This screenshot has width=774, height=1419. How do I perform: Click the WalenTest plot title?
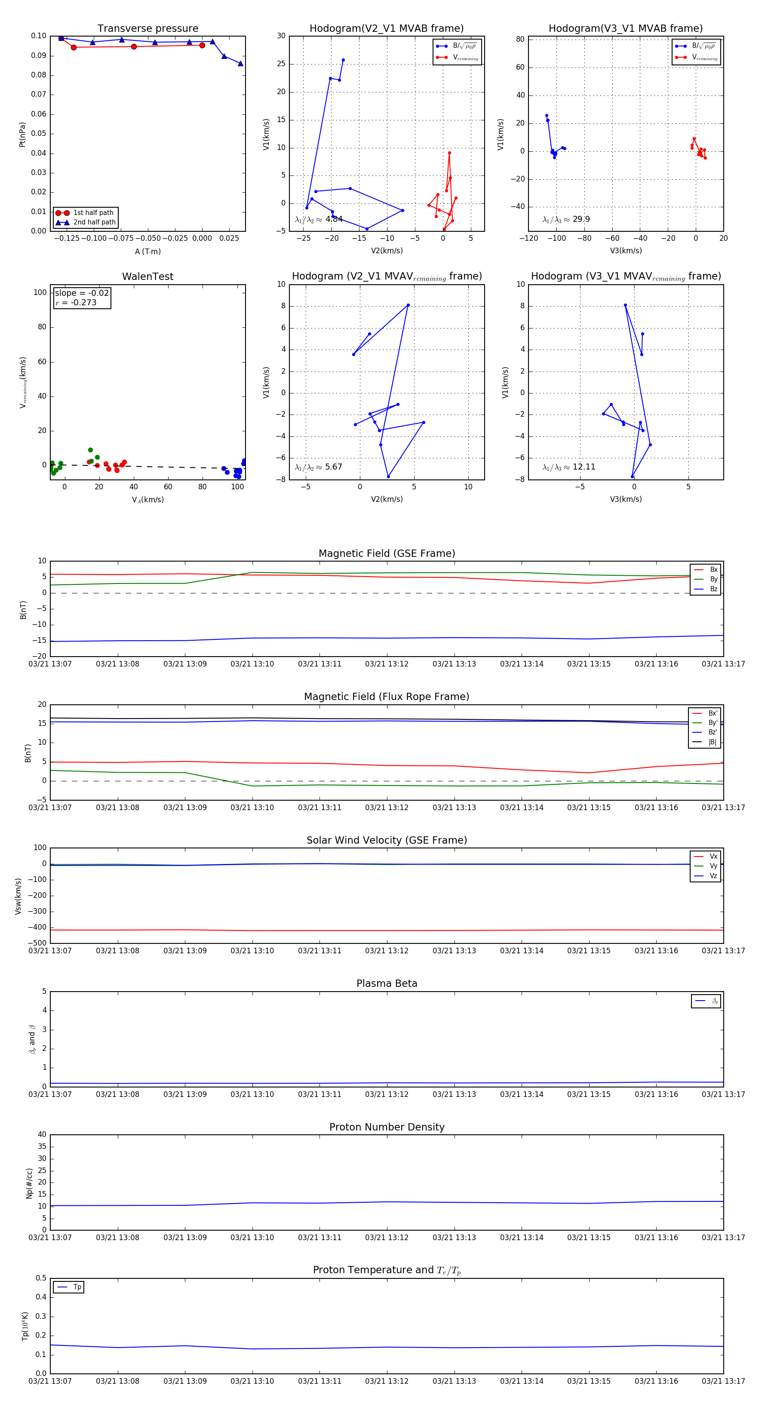(x=147, y=276)
